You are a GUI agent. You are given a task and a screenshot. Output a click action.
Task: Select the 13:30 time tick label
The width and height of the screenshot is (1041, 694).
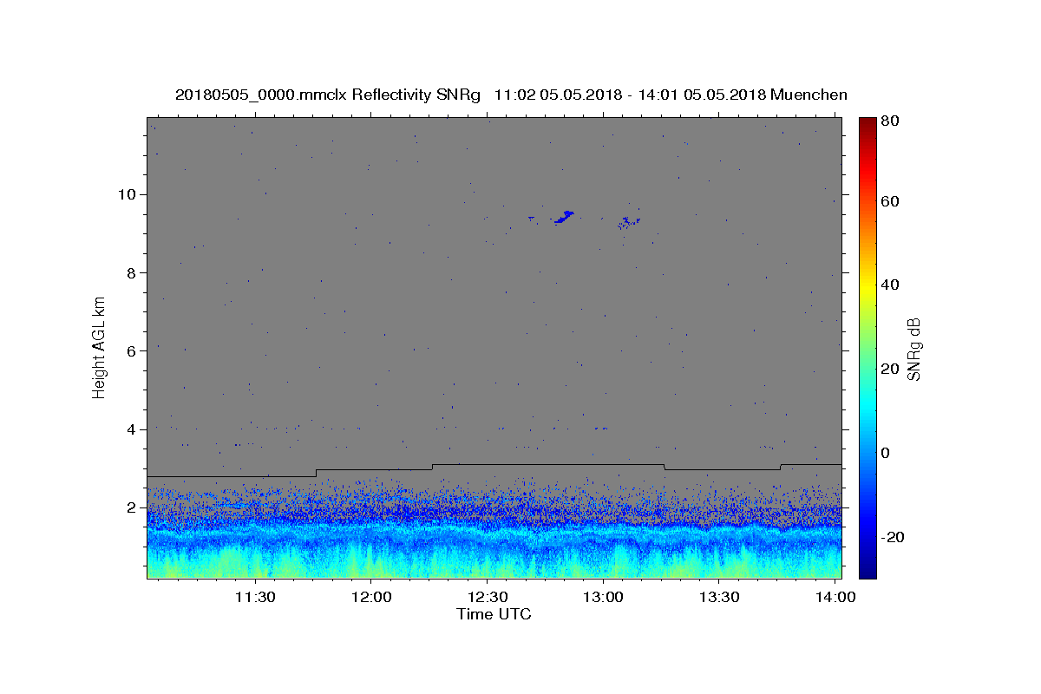(719, 598)
